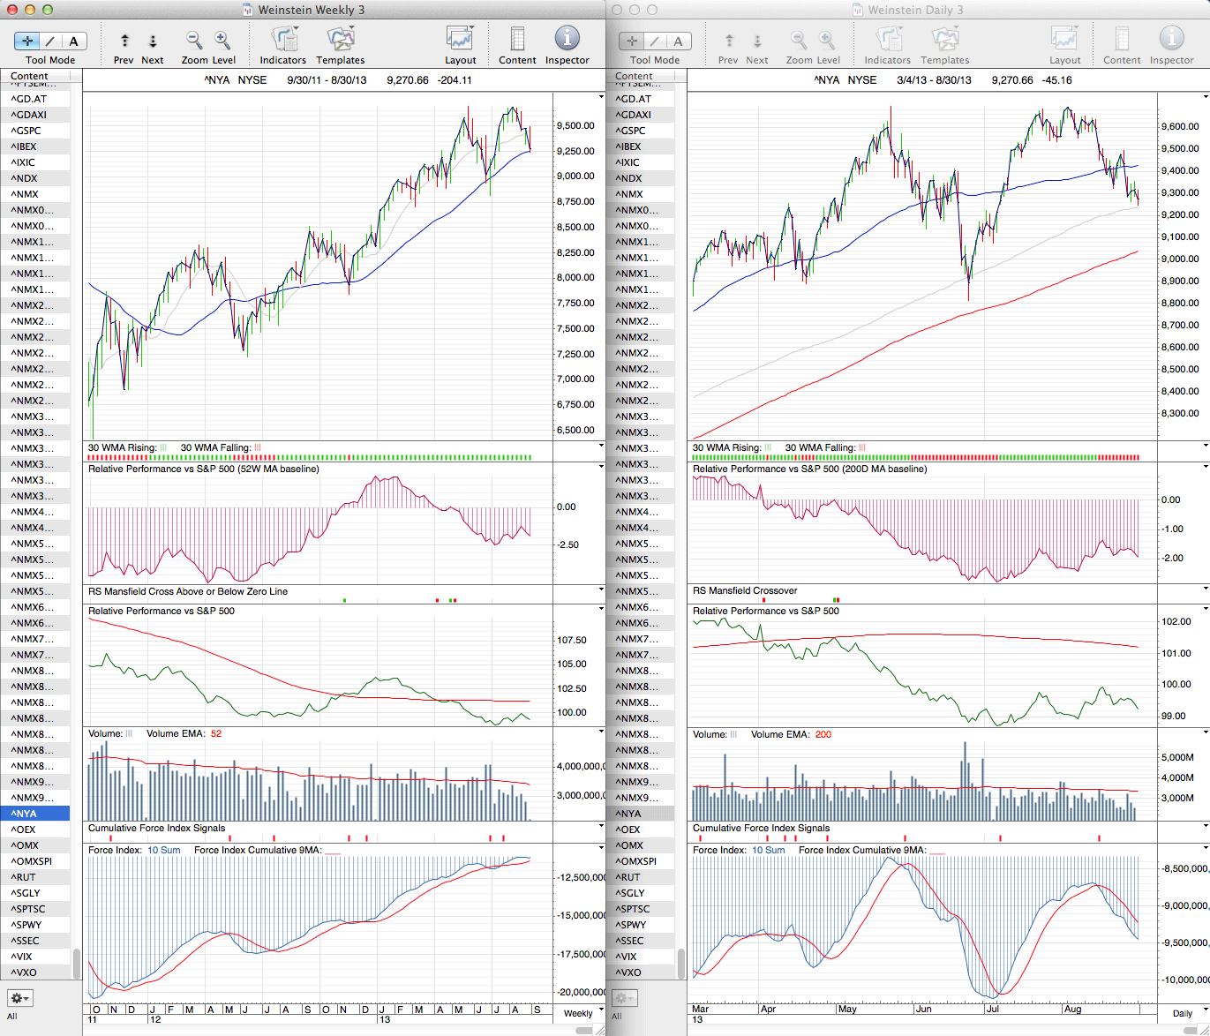Viewport: 1210px width, 1036px height.
Task: Click Indicators in the Daily window toolbar
Action: pyautogui.click(x=887, y=40)
